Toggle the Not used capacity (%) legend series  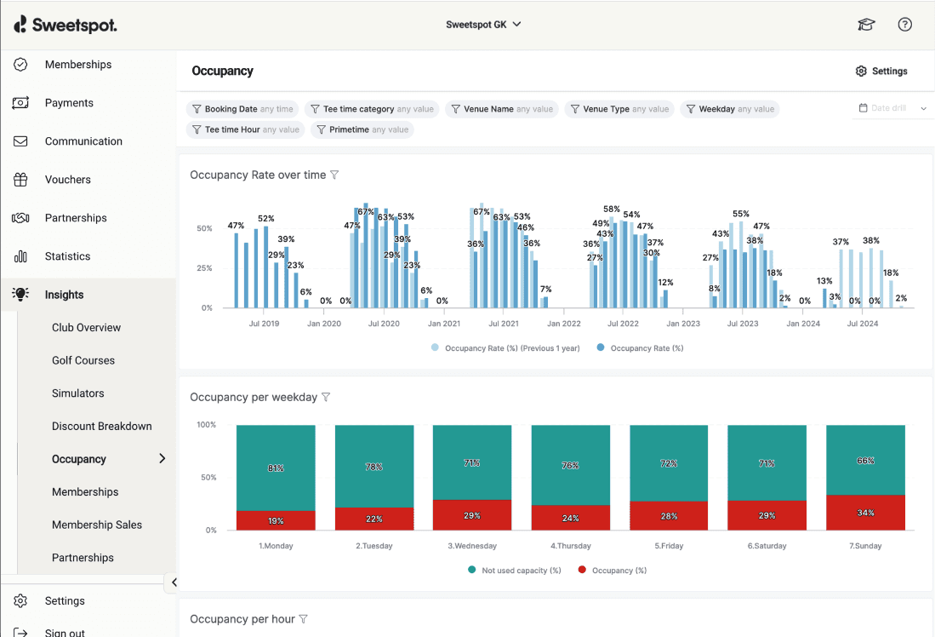click(x=515, y=570)
